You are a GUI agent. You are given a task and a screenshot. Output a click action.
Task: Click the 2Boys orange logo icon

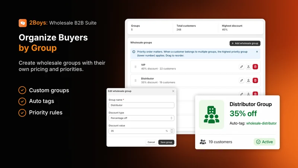[x=23, y=23]
